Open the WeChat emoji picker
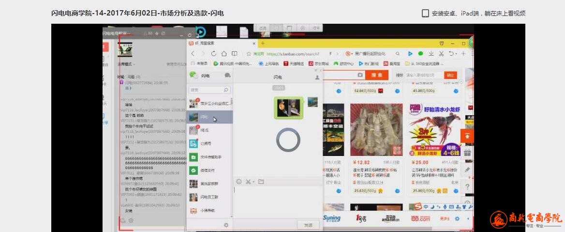565x232 pixels. tap(238, 182)
